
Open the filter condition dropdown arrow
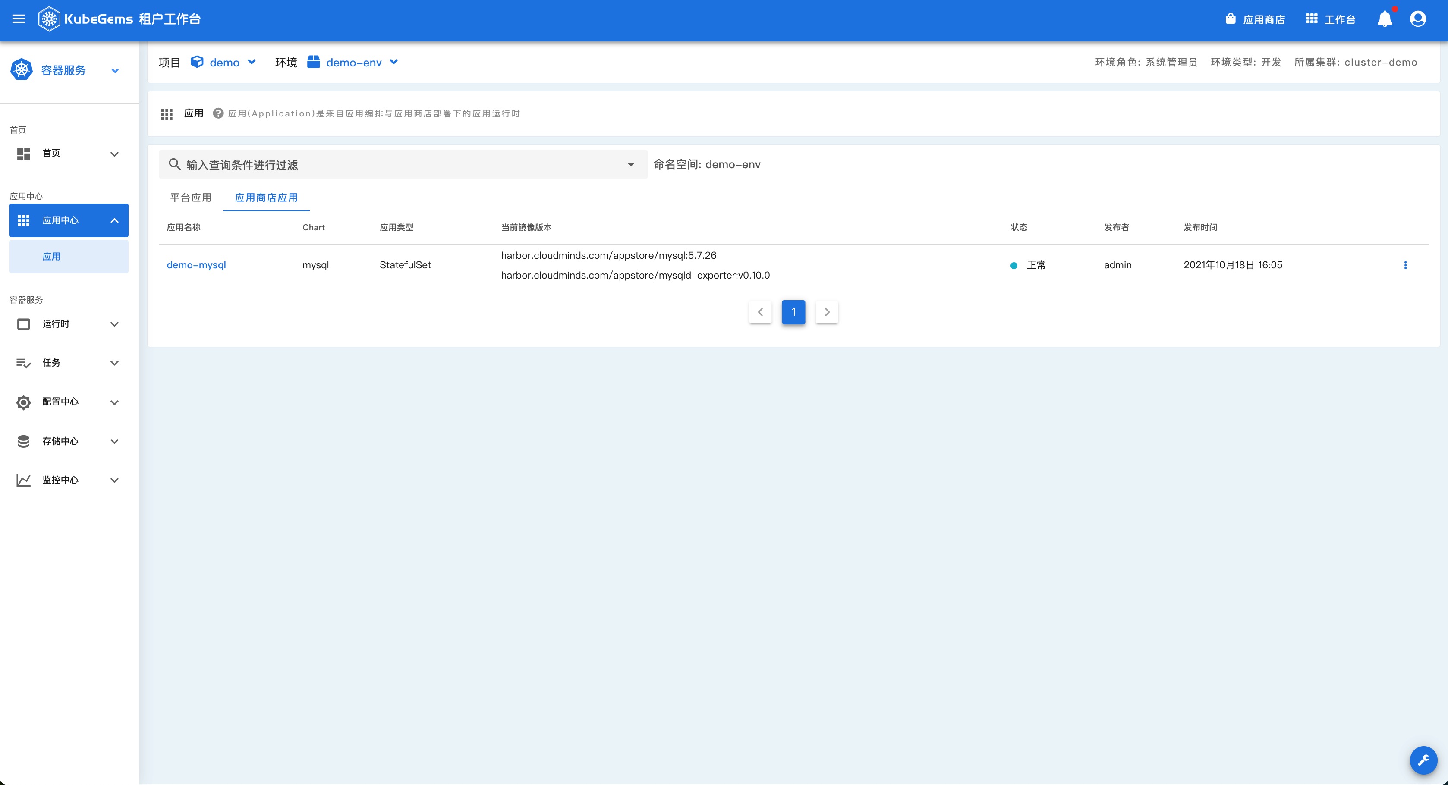point(631,165)
